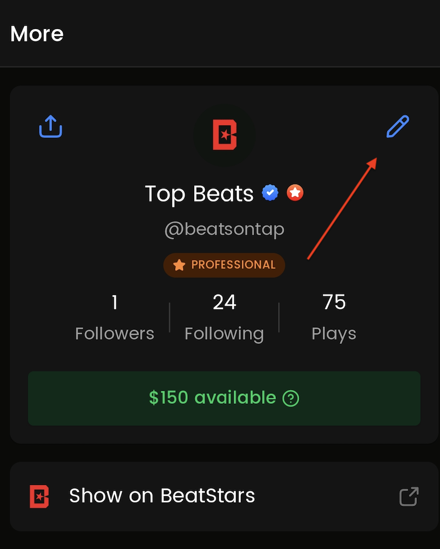Click the BeatStars logo in bottom row

(x=39, y=496)
